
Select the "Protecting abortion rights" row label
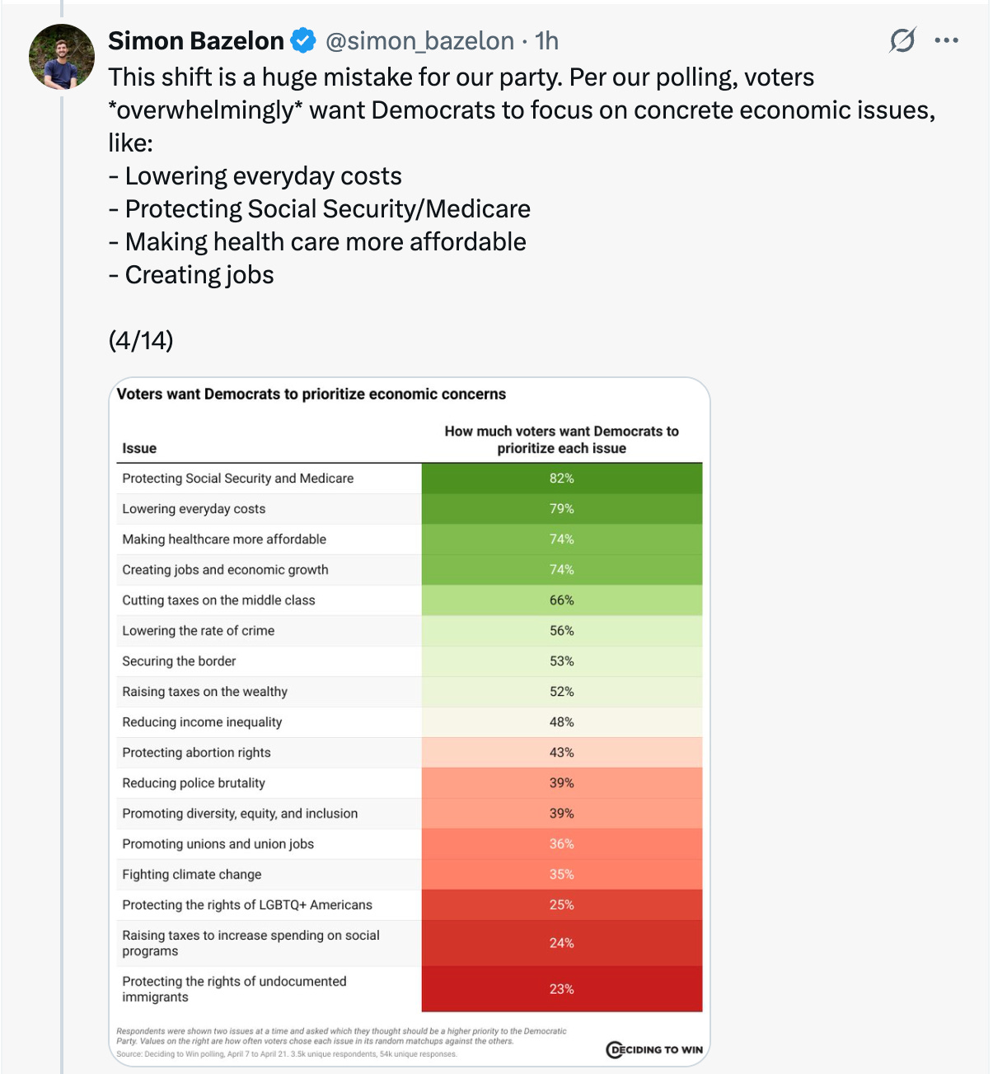(196, 753)
